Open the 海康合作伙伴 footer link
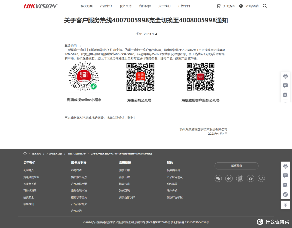This screenshot has width=292, height=228. pyautogui.click(x=127, y=197)
